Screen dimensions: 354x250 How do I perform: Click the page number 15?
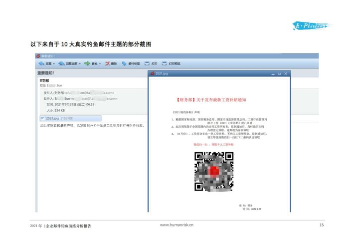pyautogui.click(x=322, y=225)
